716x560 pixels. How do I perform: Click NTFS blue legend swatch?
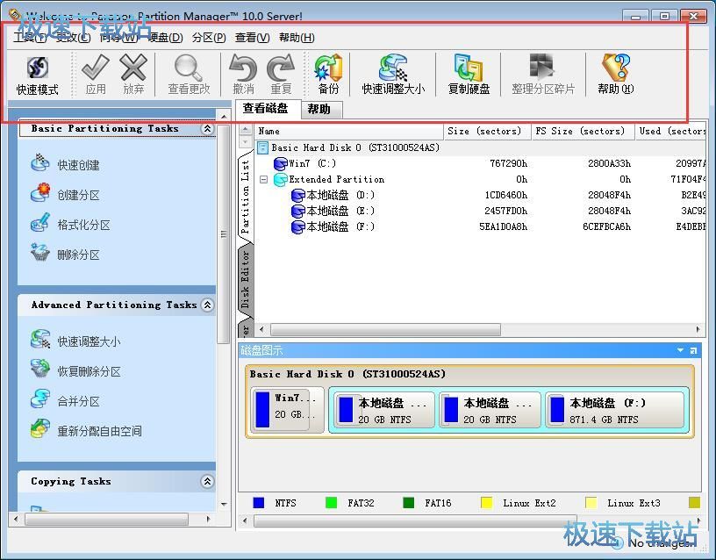[x=259, y=503]
